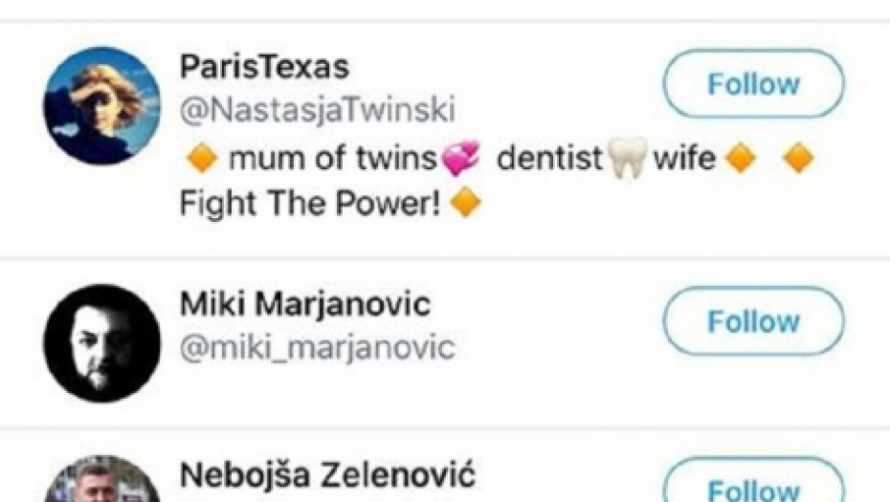Click the tooth emoji after dentist
This screenshot has width=890, height=502.
pyautogui.click(x=627, y=159)
